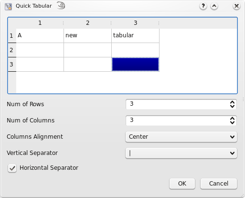Select the cell containing 'tabular'
This screenshot has height=198, width=245.
(136, 36)
